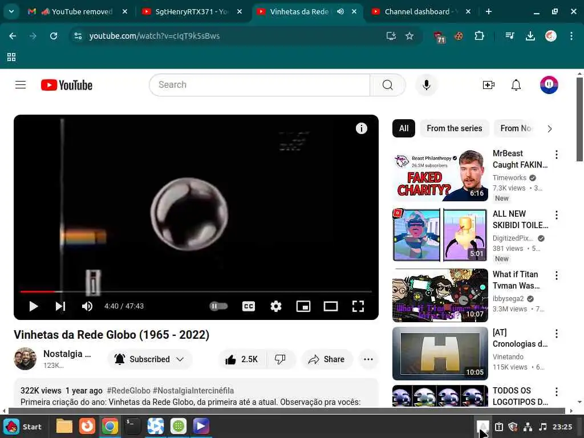Go to YouTube home via logo
The height and width of the screenshot is (438, 584).
[x=67, y=85]
